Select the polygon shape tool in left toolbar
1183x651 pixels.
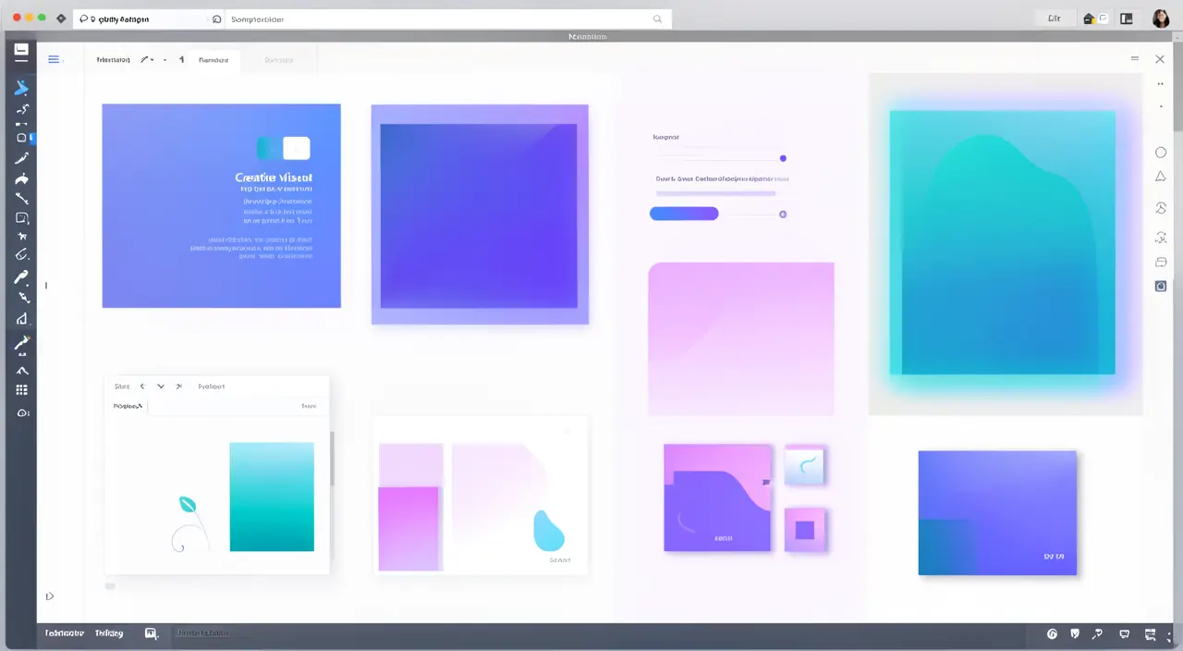[x=21, y=319]
